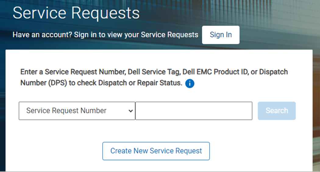This screenshot has width=320, height=172.
Task: Click Create New Service Request button
Action: [156, 151]
